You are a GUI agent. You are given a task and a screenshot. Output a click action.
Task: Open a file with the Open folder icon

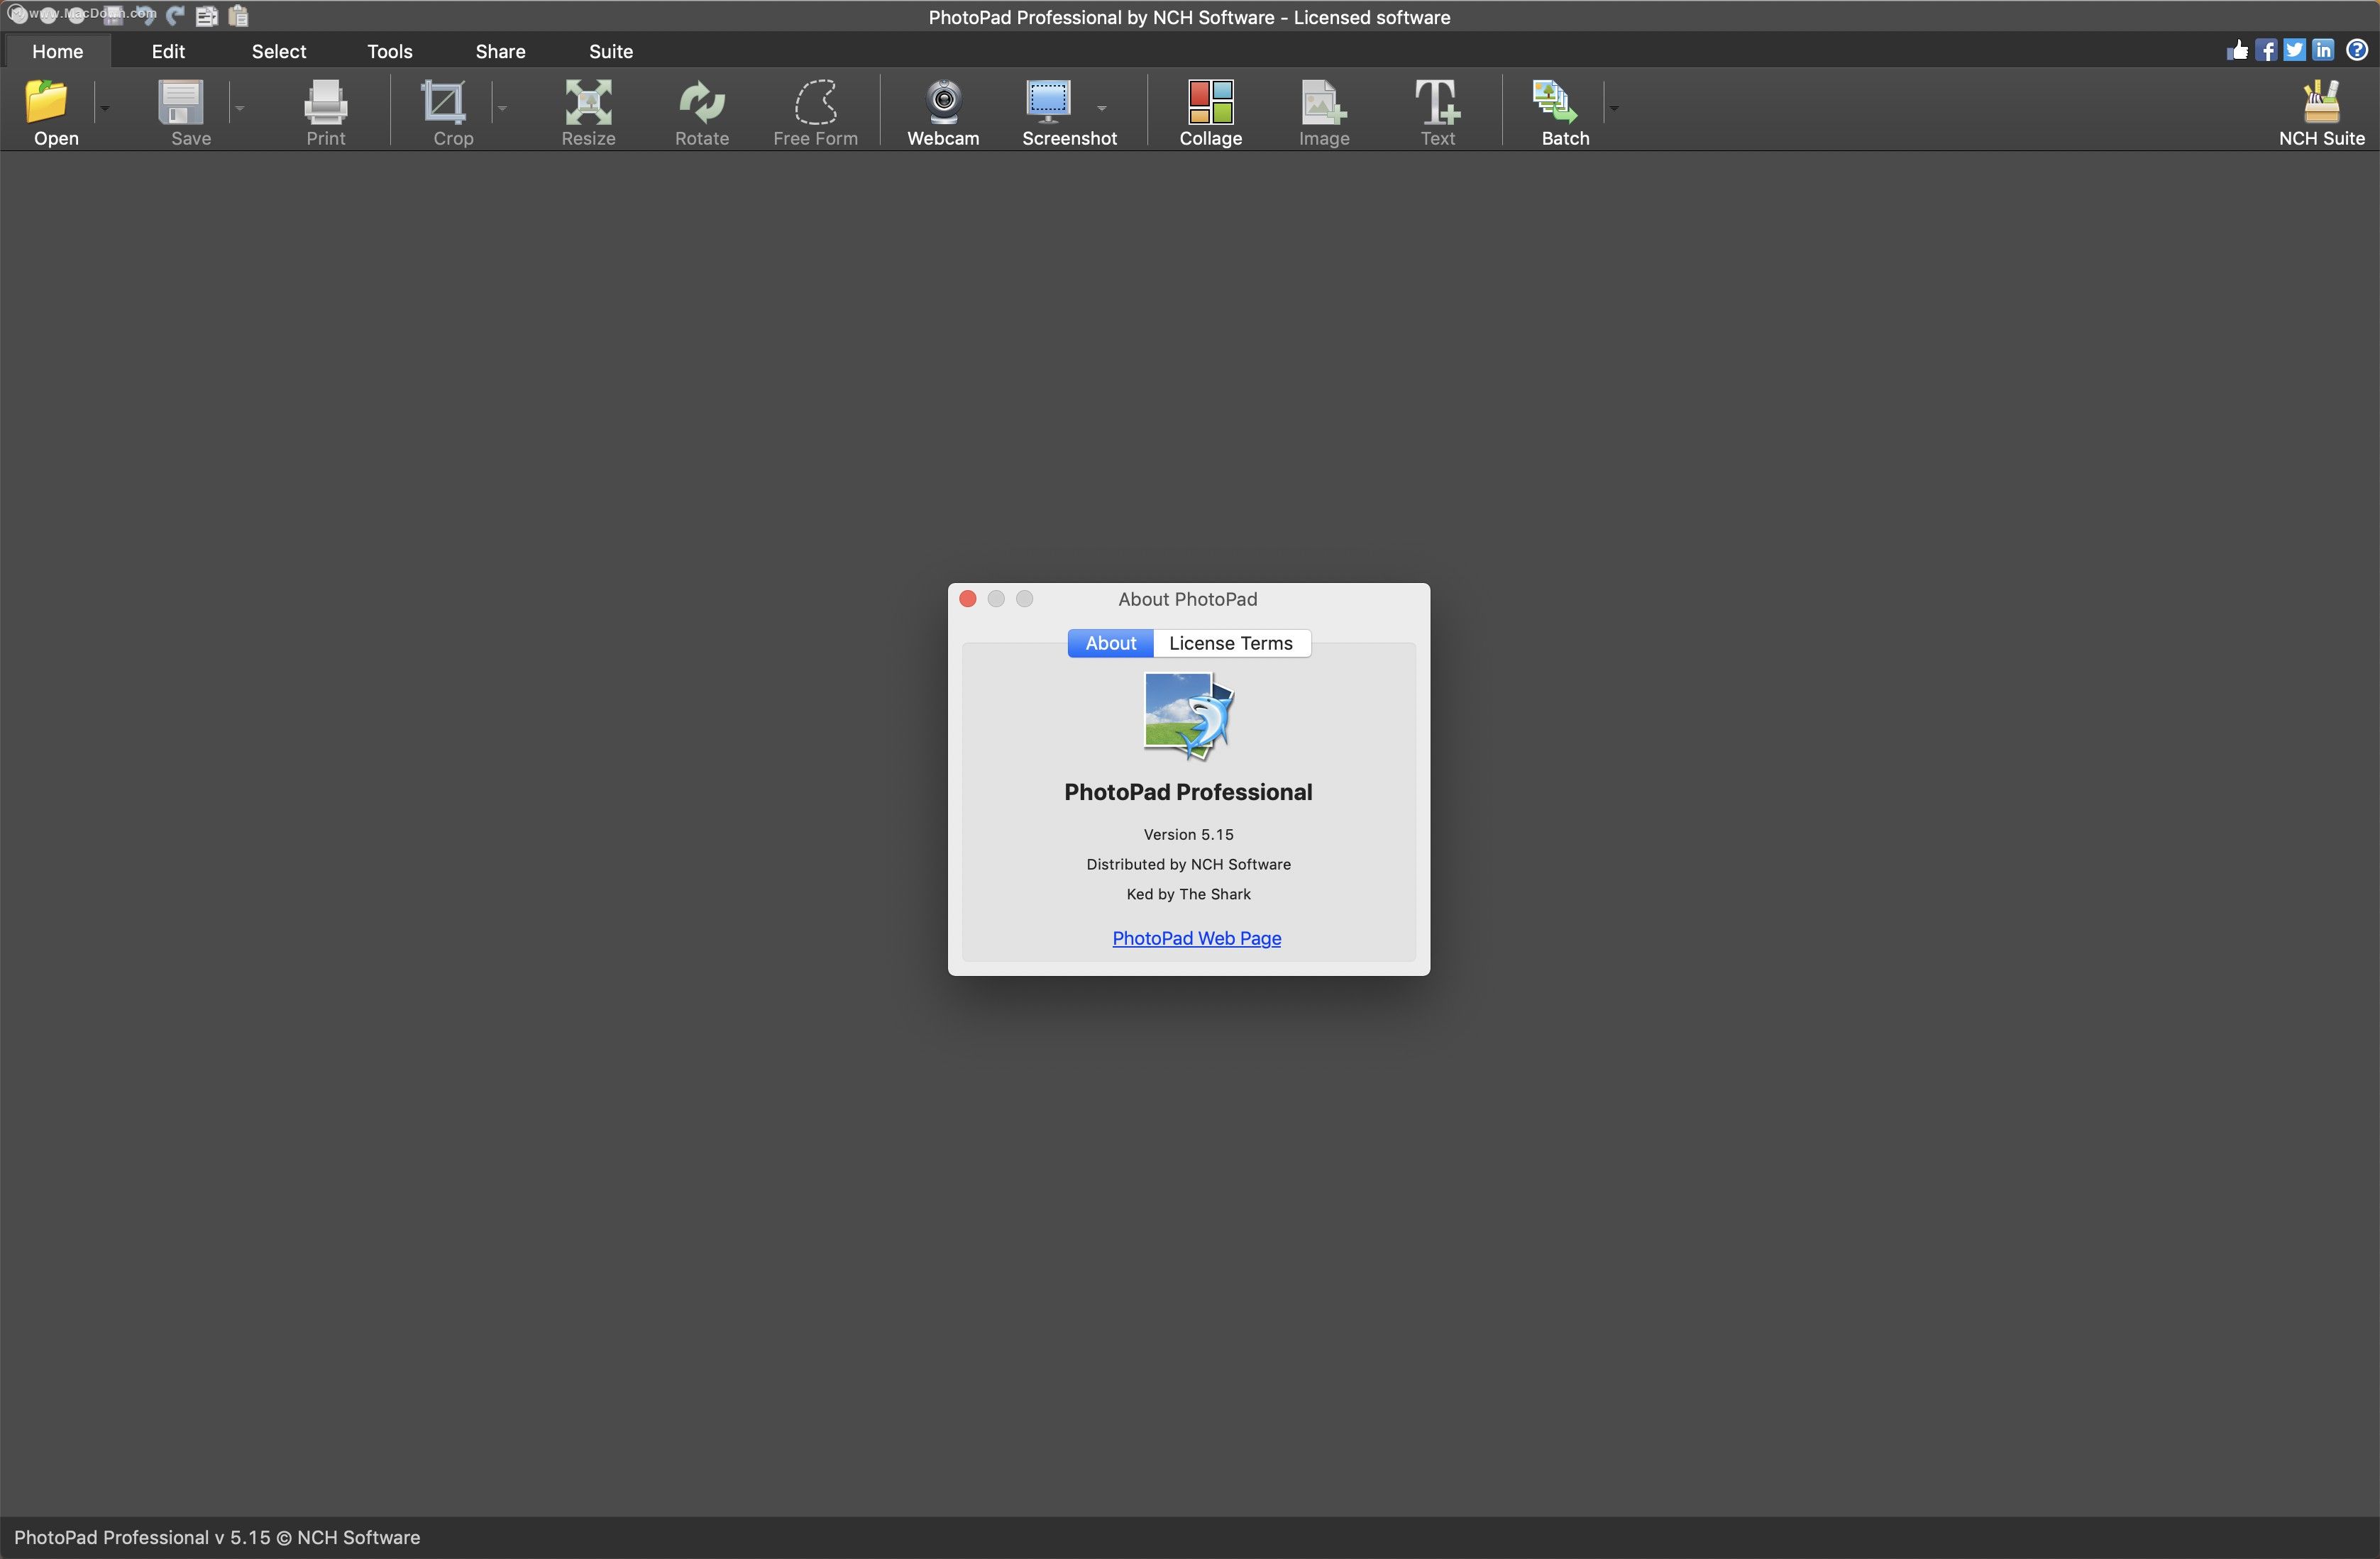click(x=47, y=101)
